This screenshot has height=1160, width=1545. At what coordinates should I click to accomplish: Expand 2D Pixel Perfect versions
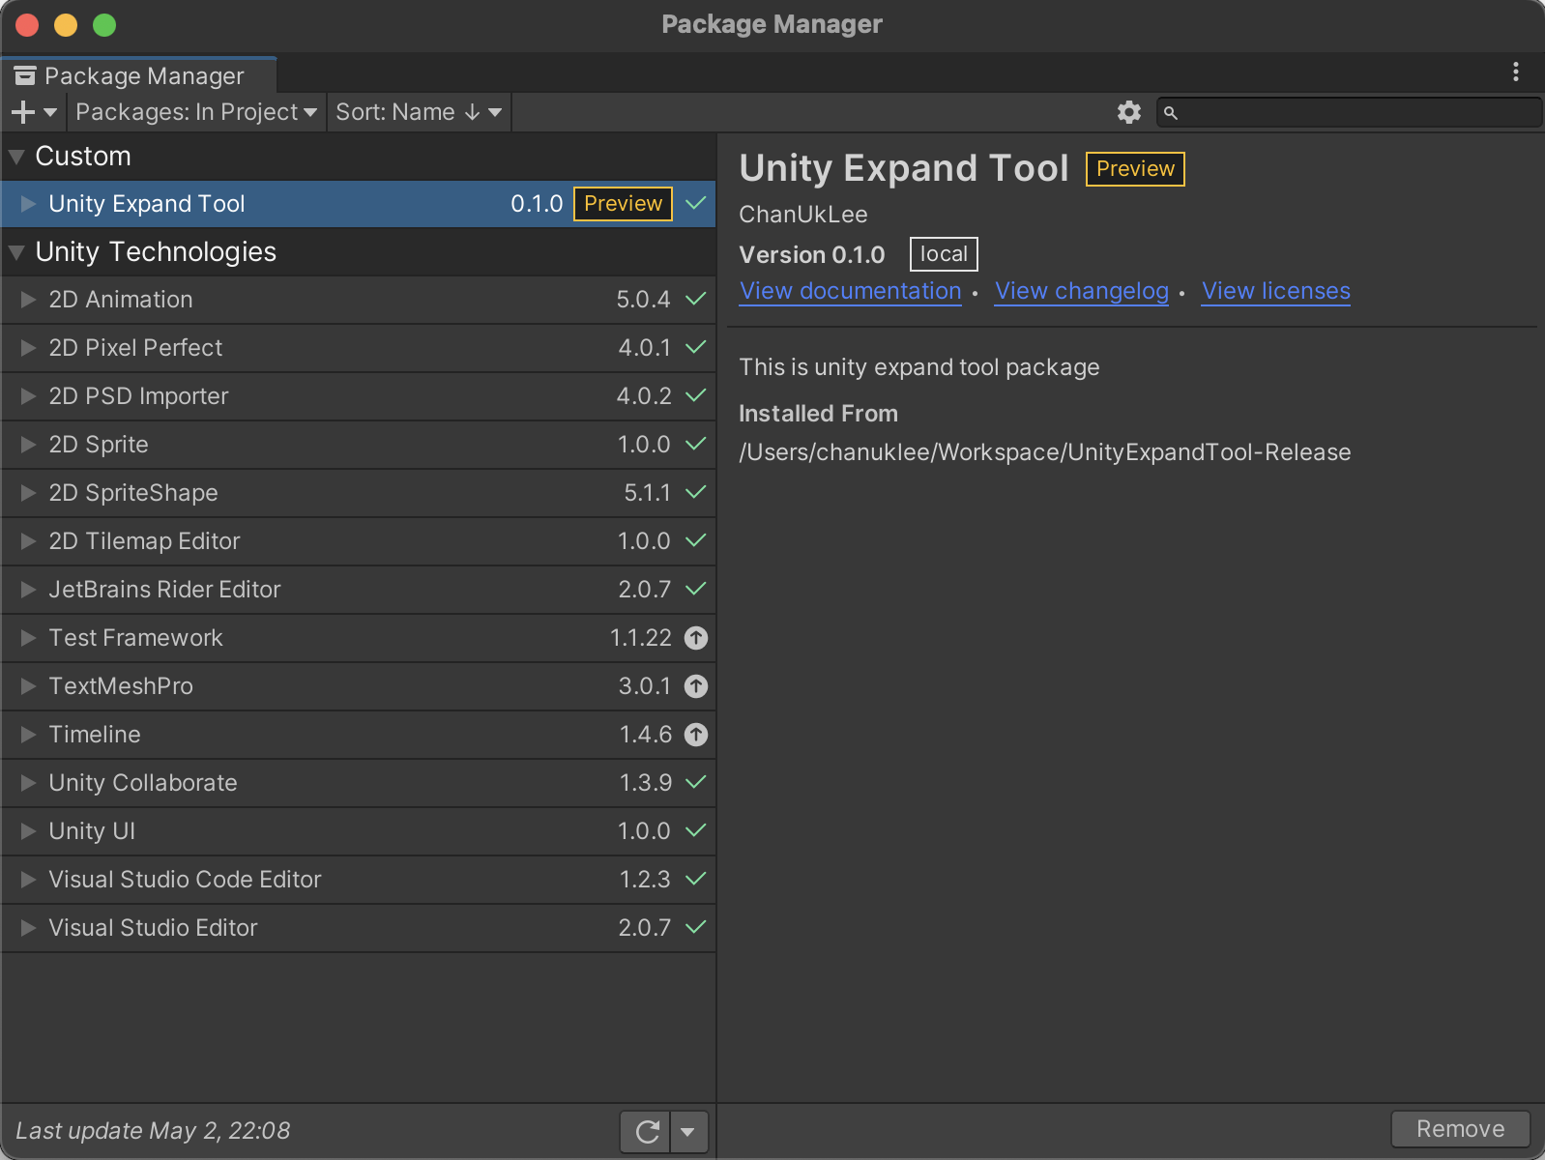[28, 347]
